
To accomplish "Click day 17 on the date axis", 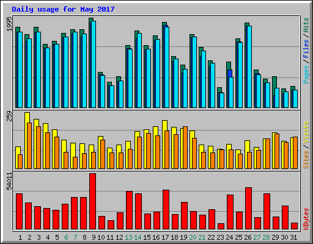I will pyautogui.click(x=165, y=237).
